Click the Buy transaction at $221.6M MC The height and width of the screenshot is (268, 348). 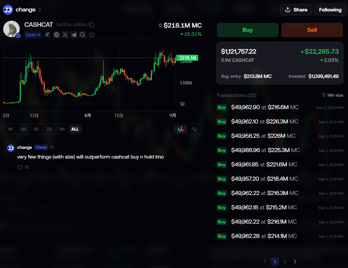tap(280, 165)
